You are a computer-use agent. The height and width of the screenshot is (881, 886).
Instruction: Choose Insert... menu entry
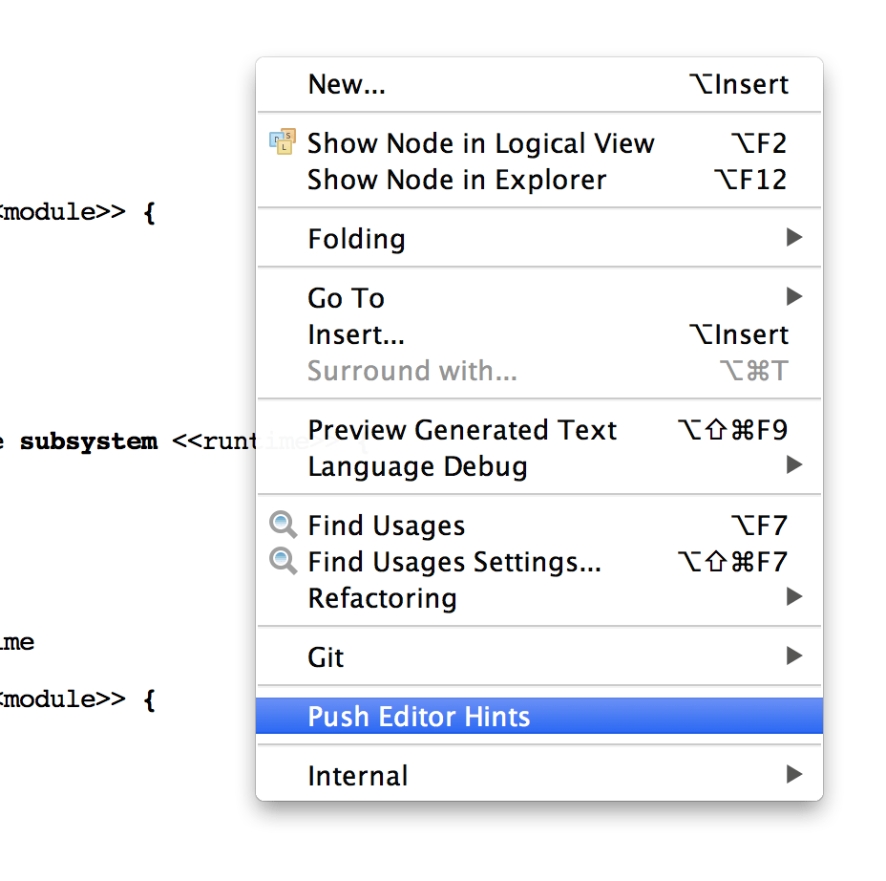356,334
